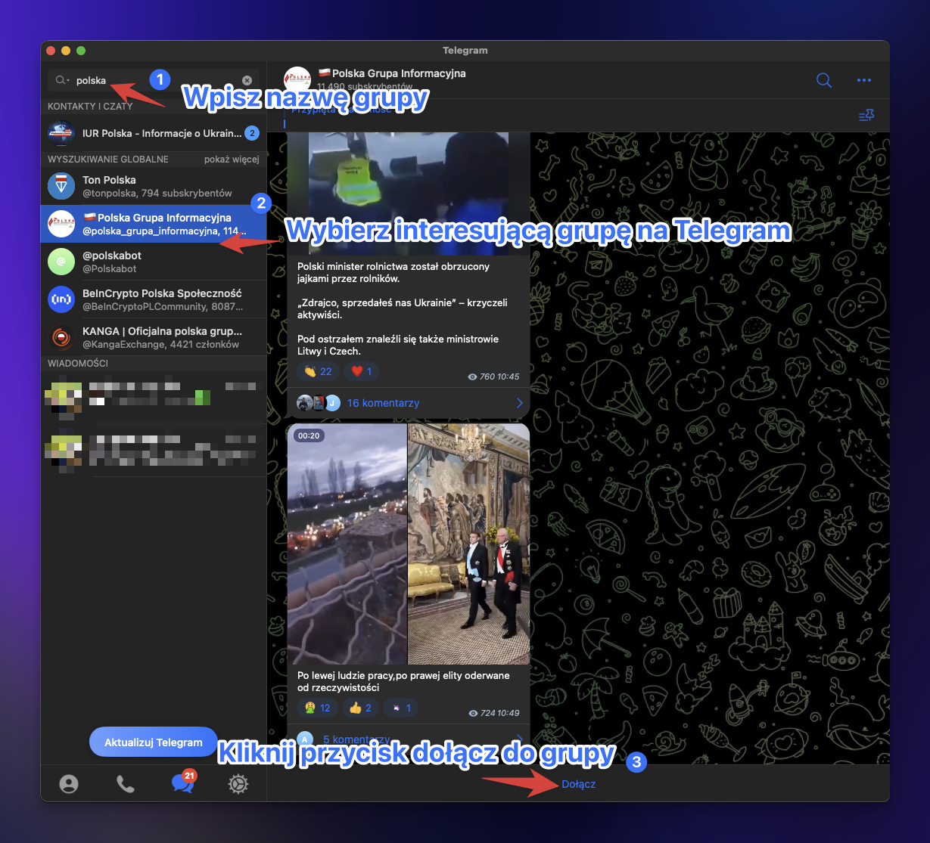Screen dimensions: 930x843
Task: Select Polska Grupa Informacyjna search result
Action: coord(154,224)
